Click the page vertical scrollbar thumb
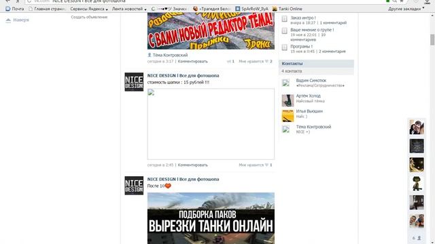The height and width of the screenshot is (244, 435). tap(432, 39)
